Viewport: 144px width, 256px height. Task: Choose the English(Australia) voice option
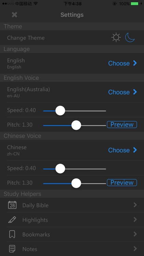[123, 92]
